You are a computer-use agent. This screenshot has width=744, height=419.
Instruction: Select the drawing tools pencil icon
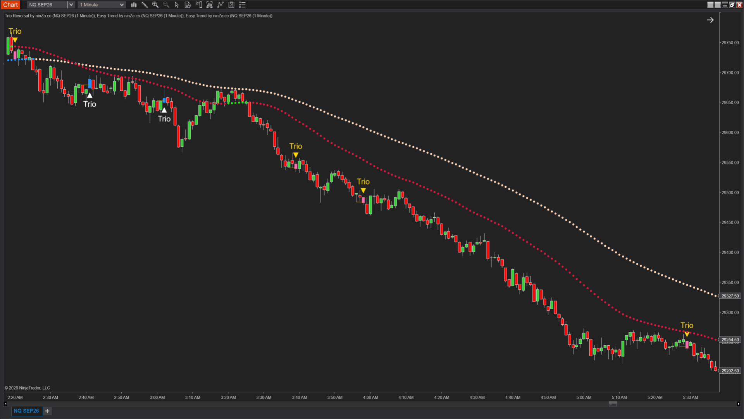pyautogui.click(x=145, y=5)
